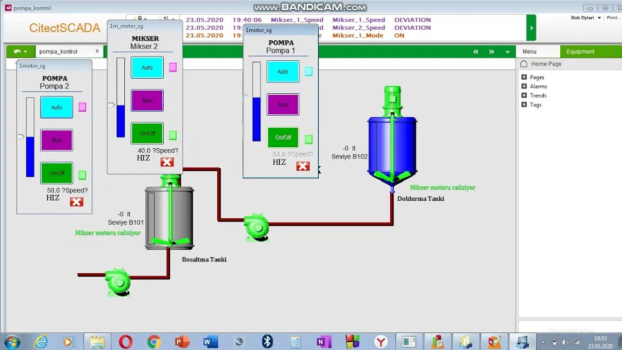Click the Seviye B102 level label
The width and height of the screenshot is (622, 350).
pyautogui.click(x=349, y=157)
